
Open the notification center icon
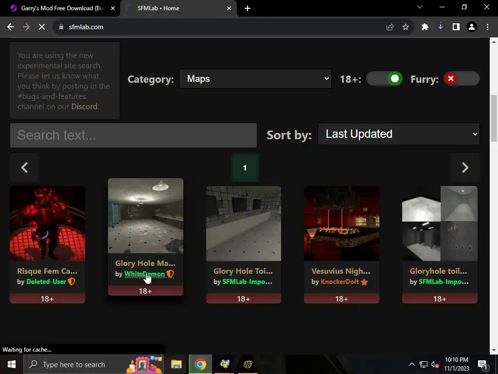point(482,365)
